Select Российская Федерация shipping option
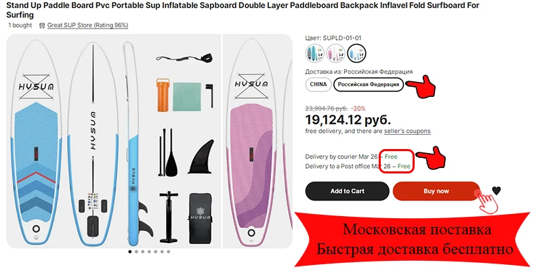 369,85
